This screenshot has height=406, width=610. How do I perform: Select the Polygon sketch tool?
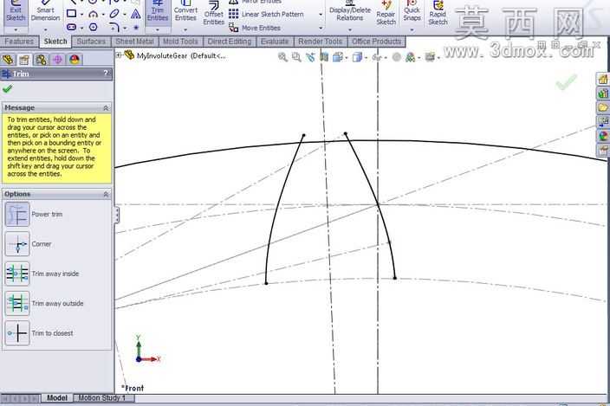click(x=94, y=27)
